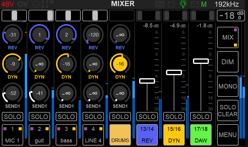248x147 pixels.
Task: Click the purple square on channel 1
Action: click(5, 129)
